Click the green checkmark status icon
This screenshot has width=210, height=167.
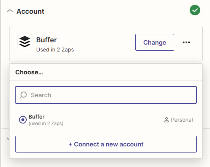click(195, 10)
